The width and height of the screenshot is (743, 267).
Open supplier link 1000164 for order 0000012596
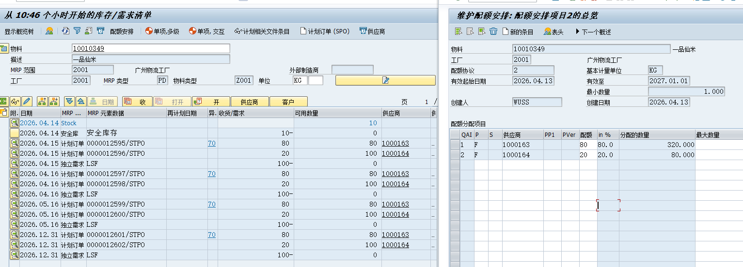[x=395, y=153]
